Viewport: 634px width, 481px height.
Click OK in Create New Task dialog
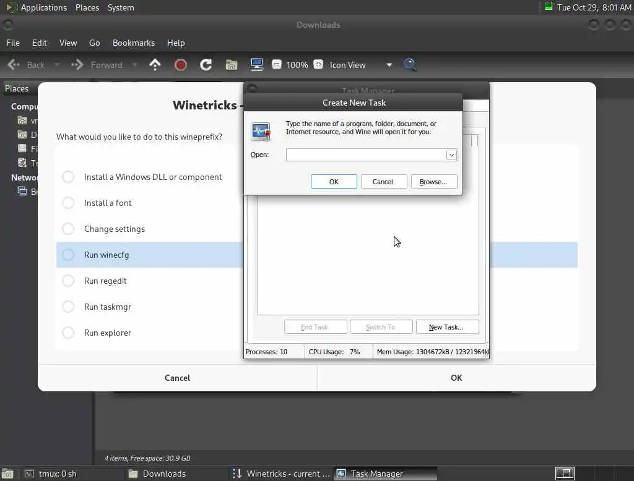(x=334, y=182)
